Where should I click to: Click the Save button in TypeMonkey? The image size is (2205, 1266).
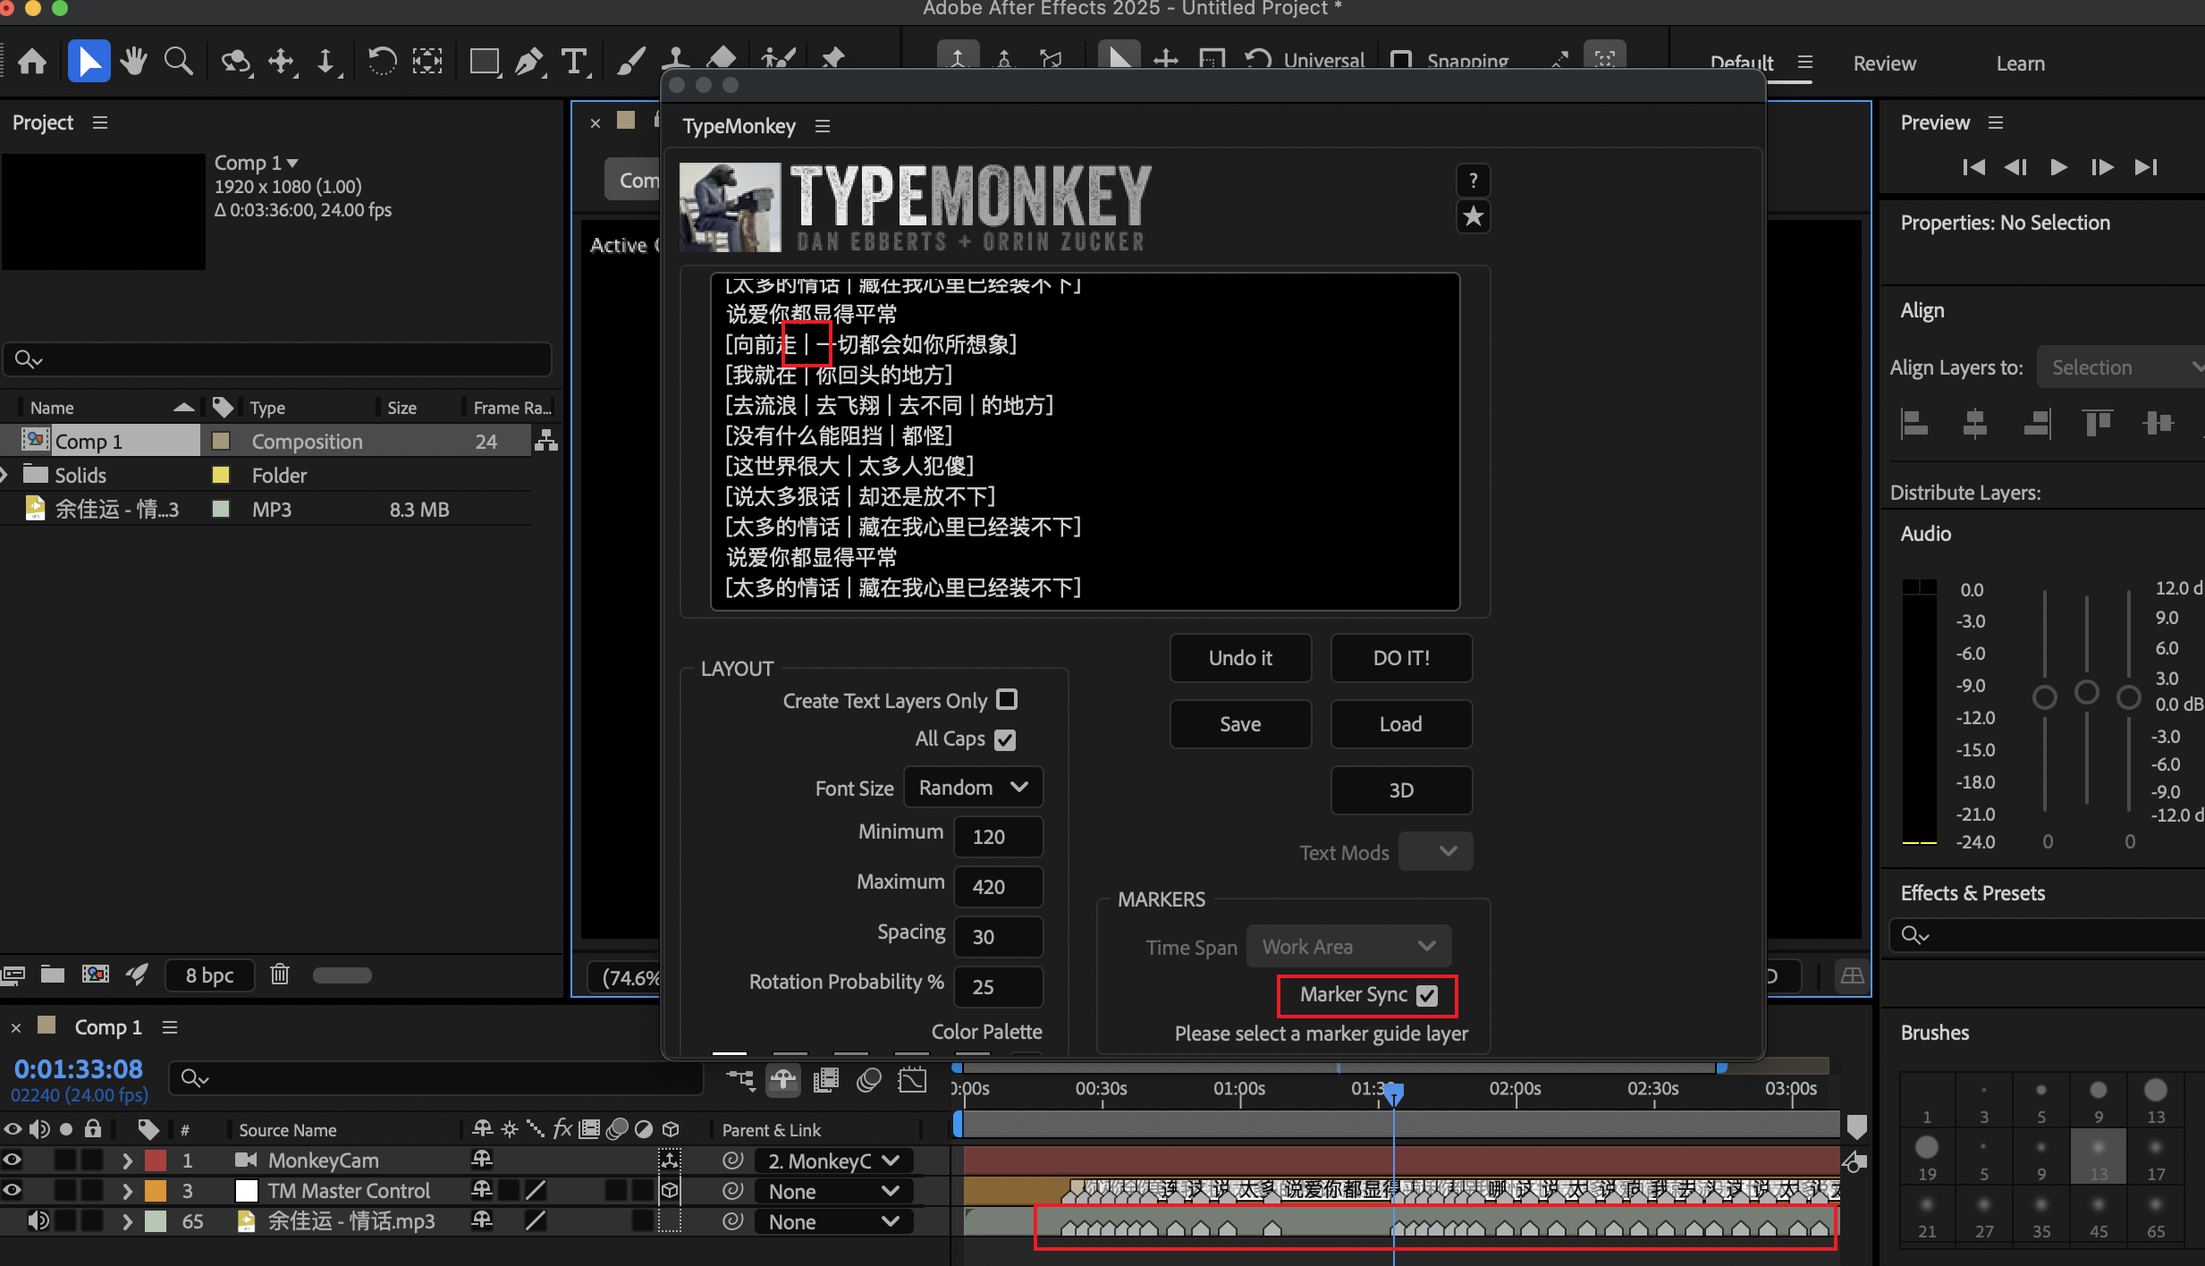1239,723
